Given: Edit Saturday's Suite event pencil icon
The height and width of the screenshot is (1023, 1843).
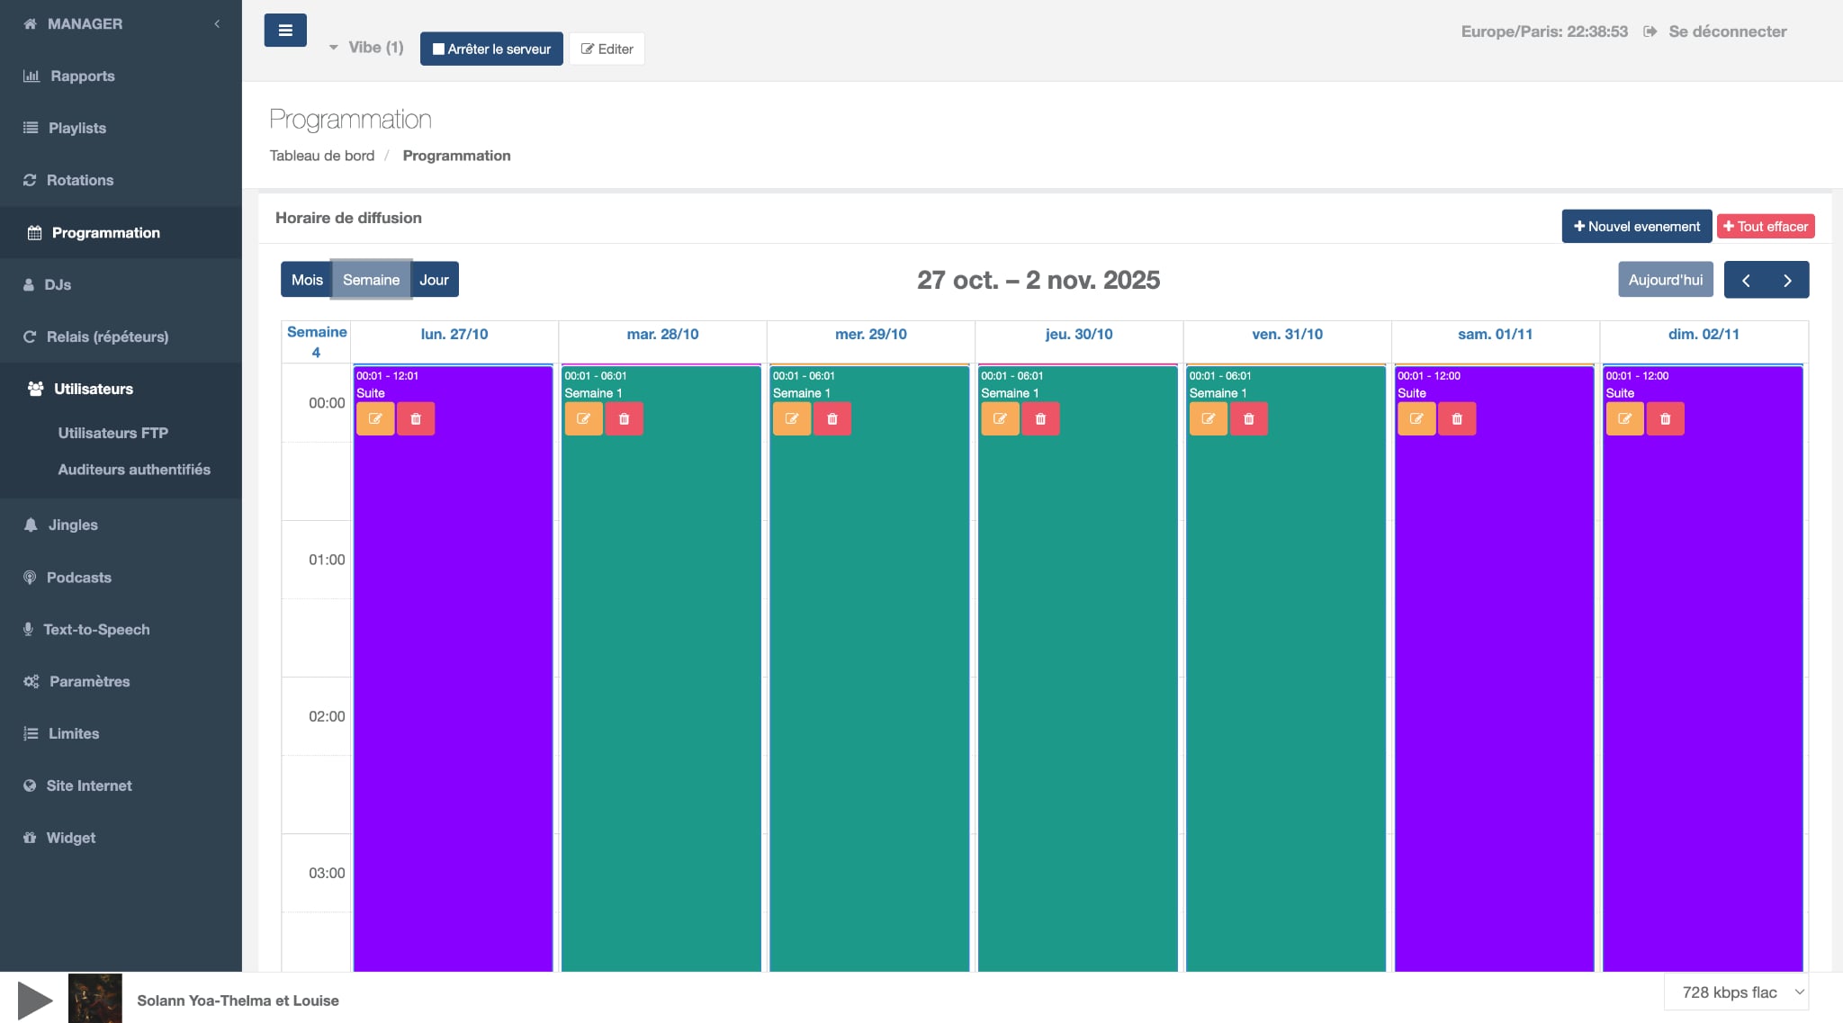Looking at the screenshot, I should point(1416,418).
